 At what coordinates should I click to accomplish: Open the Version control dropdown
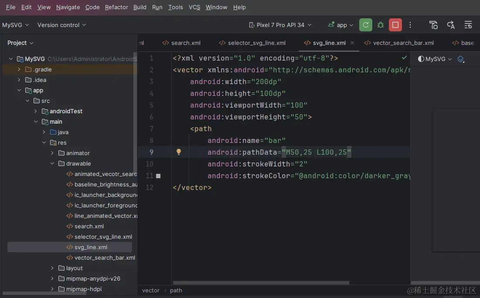pyautogui.click(x=61, y=25)
